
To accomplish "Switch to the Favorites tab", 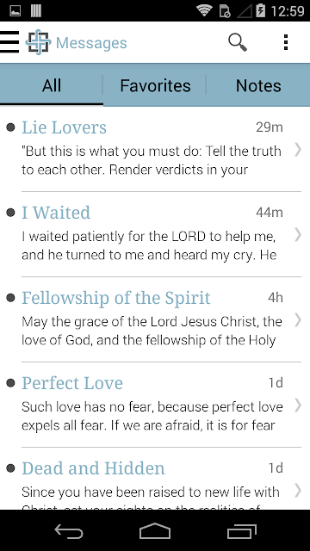I will point(155,85).
